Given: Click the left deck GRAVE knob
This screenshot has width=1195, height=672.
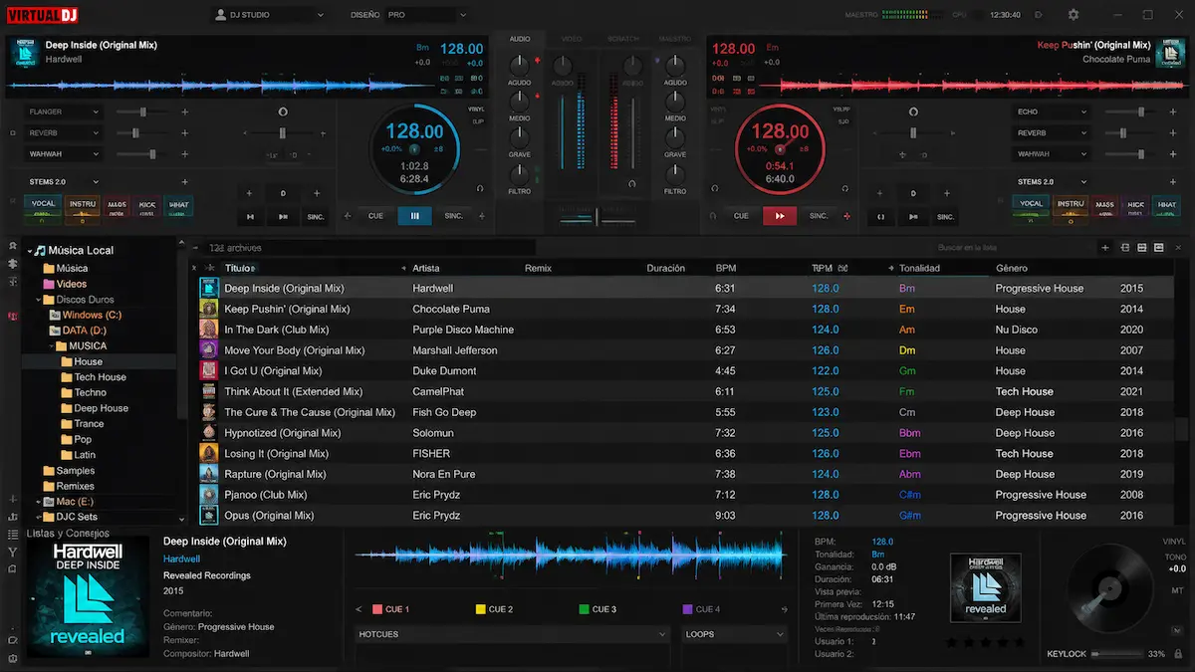Looking at the screenshot, I should pyautogui.click(x=520, y=138).
